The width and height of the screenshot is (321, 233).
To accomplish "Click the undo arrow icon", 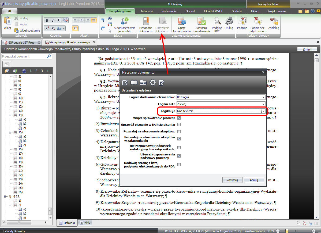I will coord(103,20).
